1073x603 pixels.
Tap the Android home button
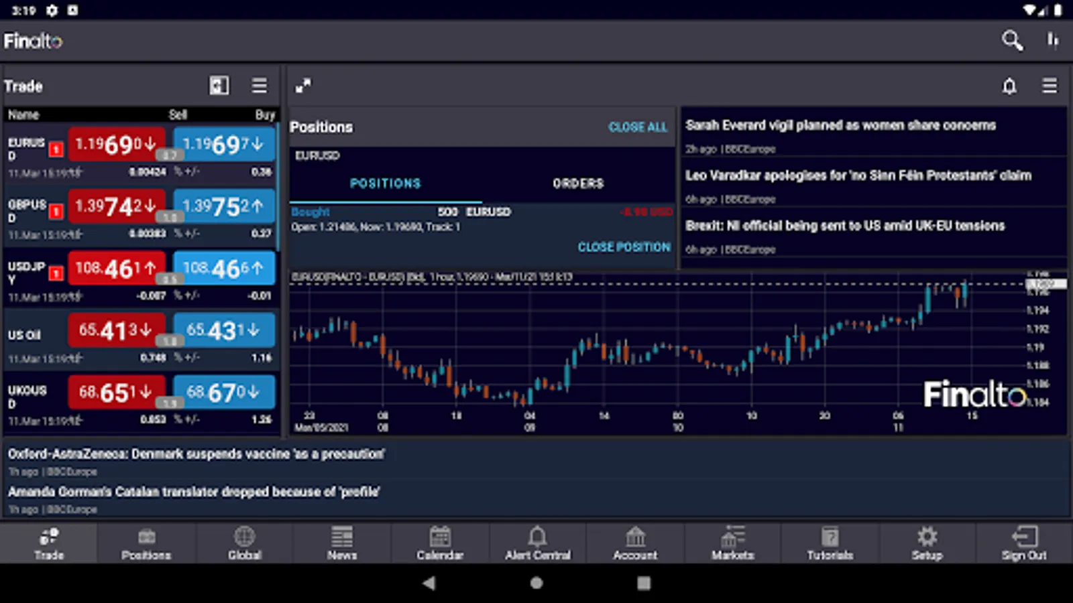[536, 583]
